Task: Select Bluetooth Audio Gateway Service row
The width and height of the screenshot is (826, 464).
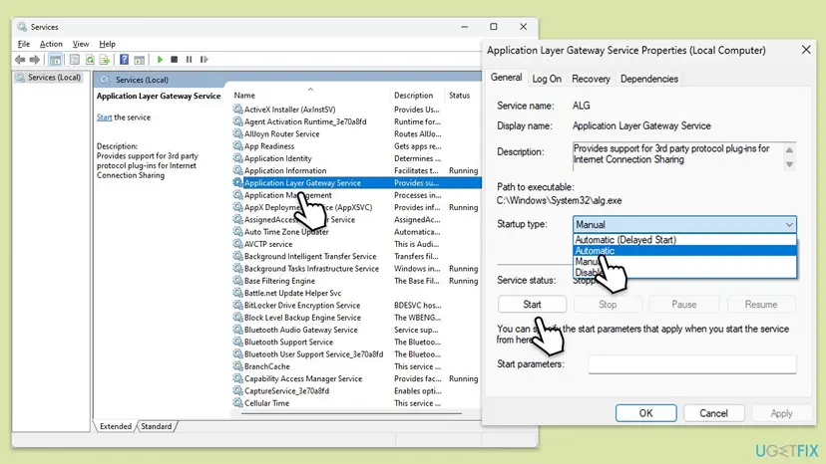Action: (x=356, y=330)
